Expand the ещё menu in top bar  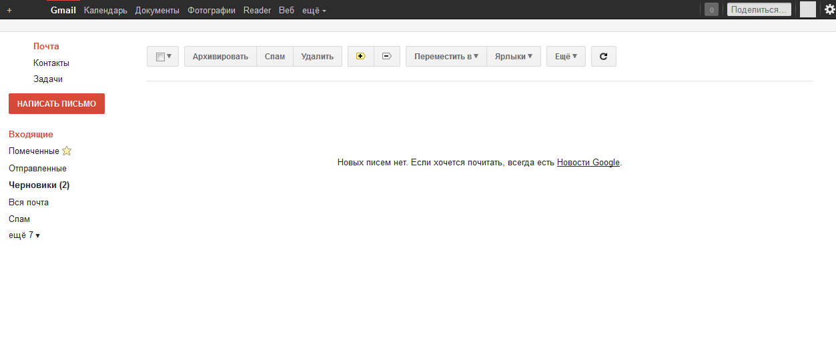pos(314,10)
